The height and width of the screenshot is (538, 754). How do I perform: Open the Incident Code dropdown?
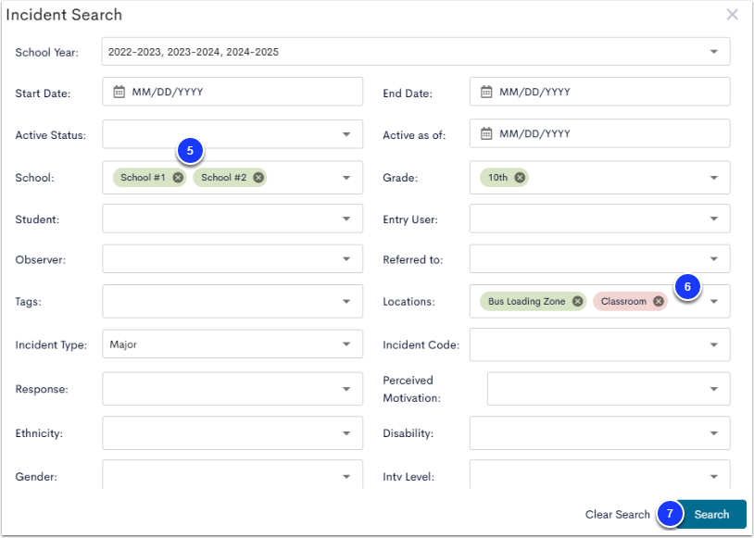pyautogui.click(x=599, y=344)
